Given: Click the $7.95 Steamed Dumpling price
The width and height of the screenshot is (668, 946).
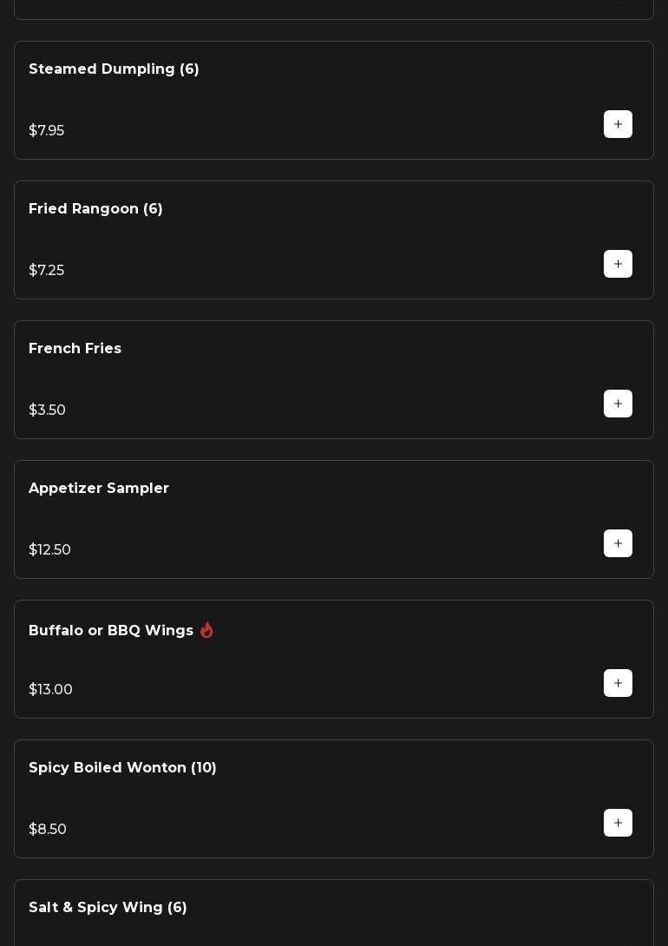Looking at the screenshot, I should (46, 131).
